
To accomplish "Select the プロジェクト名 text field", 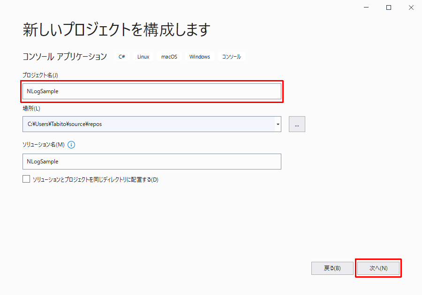I will pyautogui.click(x=152, y=91).
